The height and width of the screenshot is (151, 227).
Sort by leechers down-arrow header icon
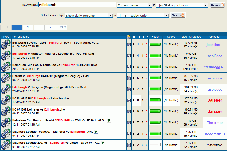click(x=147, y=37)
